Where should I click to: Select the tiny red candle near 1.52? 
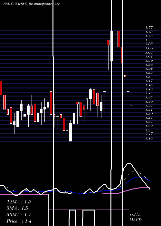click(125, 76)
